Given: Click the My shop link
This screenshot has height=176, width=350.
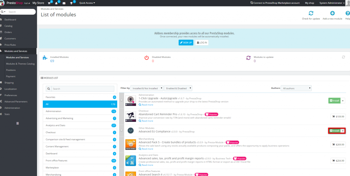Looking at the screenshot, I should click(x=310, y=3).
